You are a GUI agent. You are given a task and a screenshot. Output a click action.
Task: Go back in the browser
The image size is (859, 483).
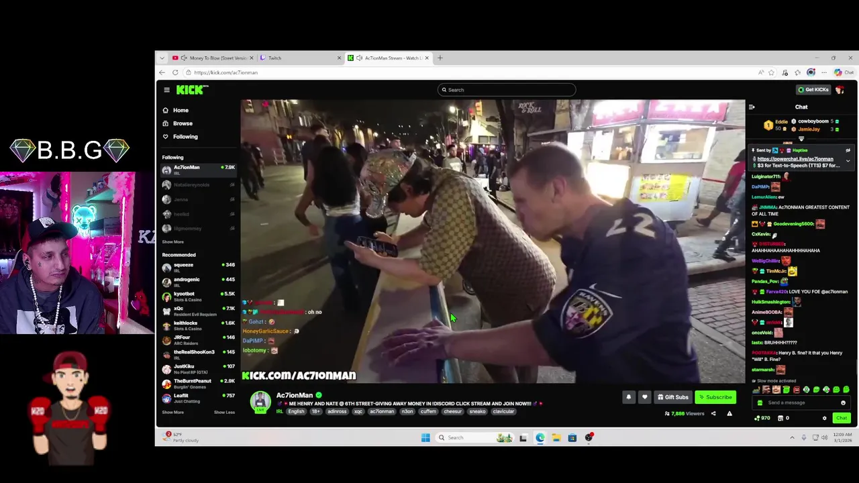[162, 72]
